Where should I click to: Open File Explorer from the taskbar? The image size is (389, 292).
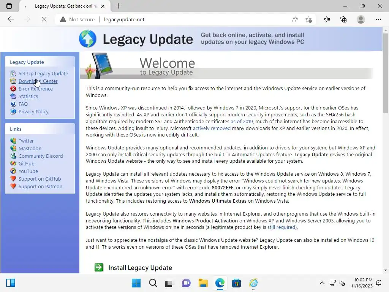click(203, 283)
